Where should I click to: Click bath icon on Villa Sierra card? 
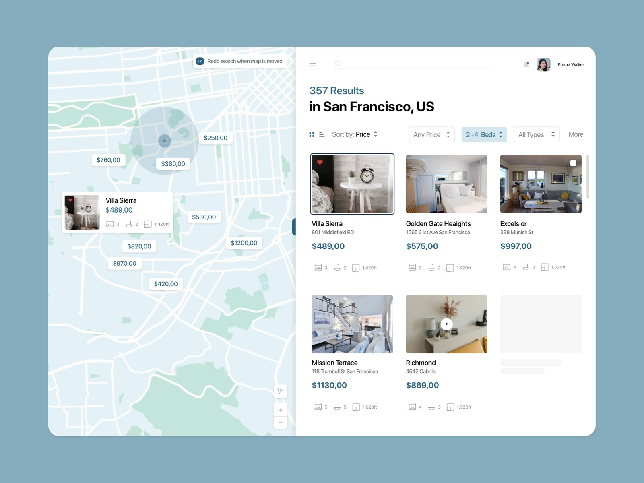(337, 268)
